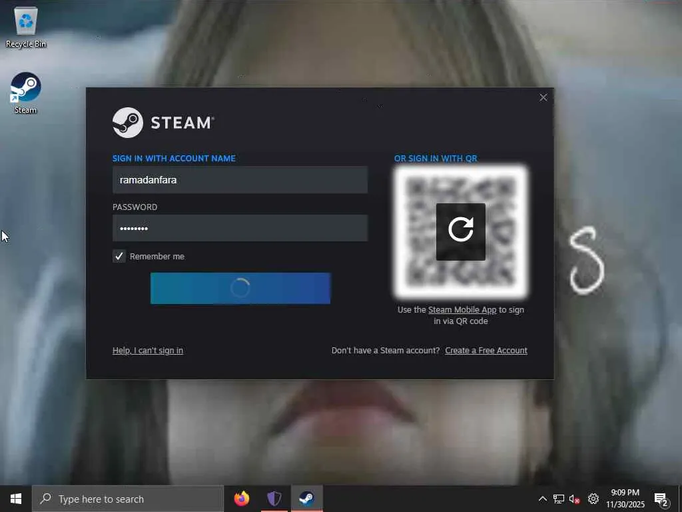The height and width of the screenshot is (512, 682).
Task: Open the purple shield app in taskbar
Action: (274, 499)
